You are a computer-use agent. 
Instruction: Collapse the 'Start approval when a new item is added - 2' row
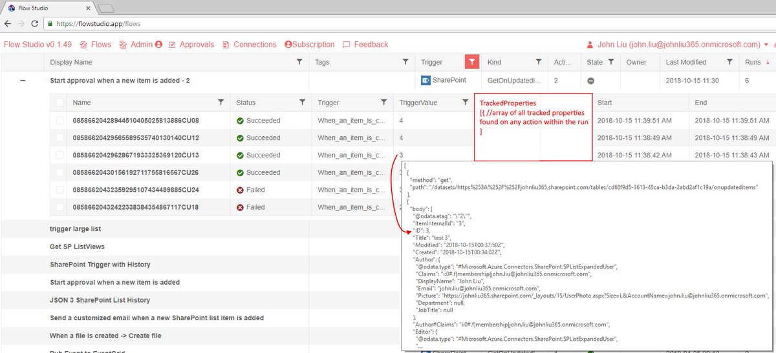[x=23, y=81]
